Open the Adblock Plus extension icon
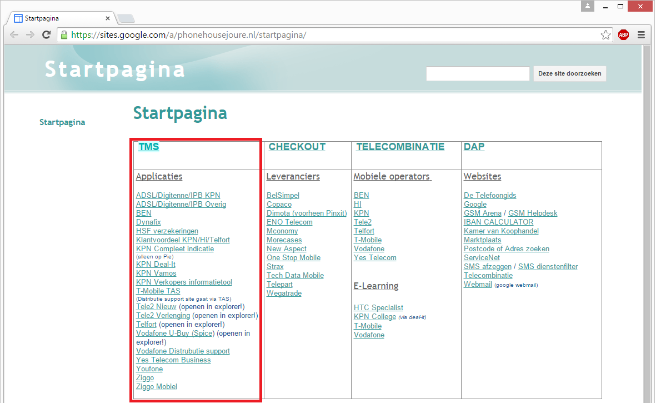 [623, 34]
